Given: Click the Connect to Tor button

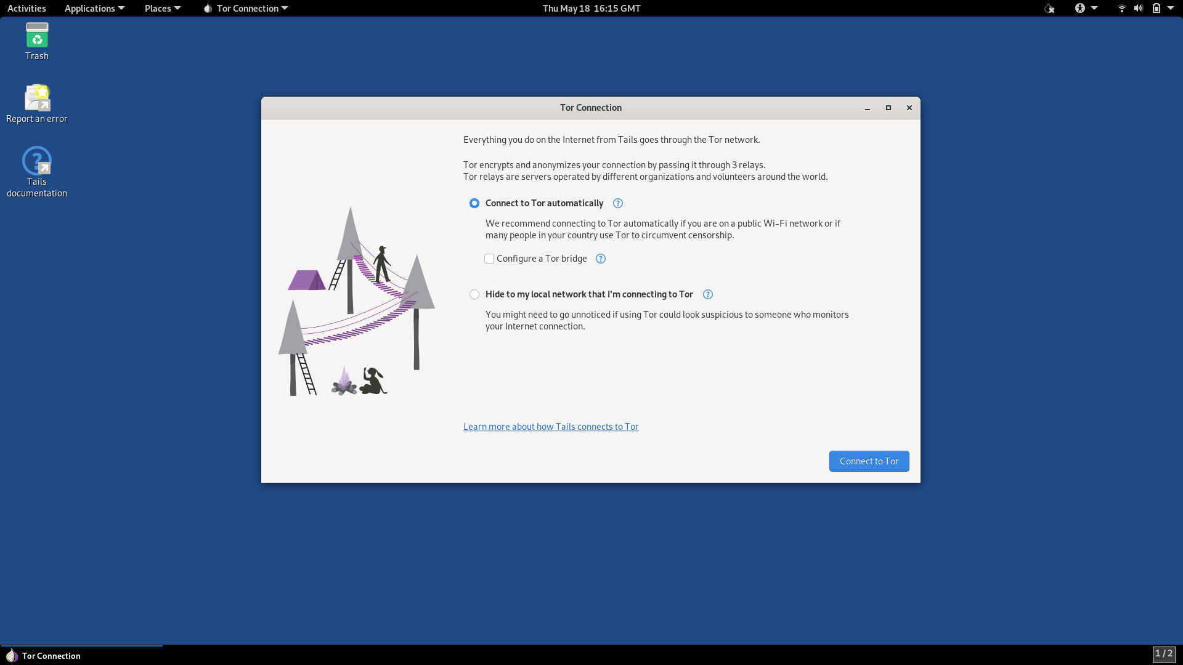Looking at the screenshot, I should coord(869,461).
